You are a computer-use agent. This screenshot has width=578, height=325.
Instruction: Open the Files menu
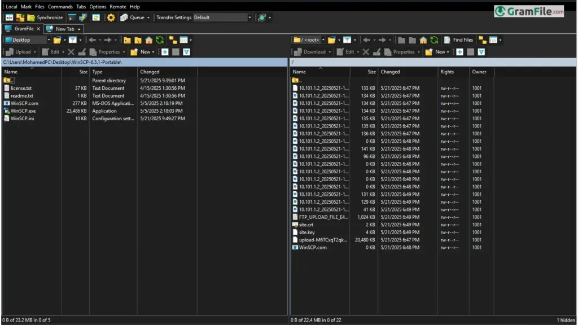click(x=40, y=7)
